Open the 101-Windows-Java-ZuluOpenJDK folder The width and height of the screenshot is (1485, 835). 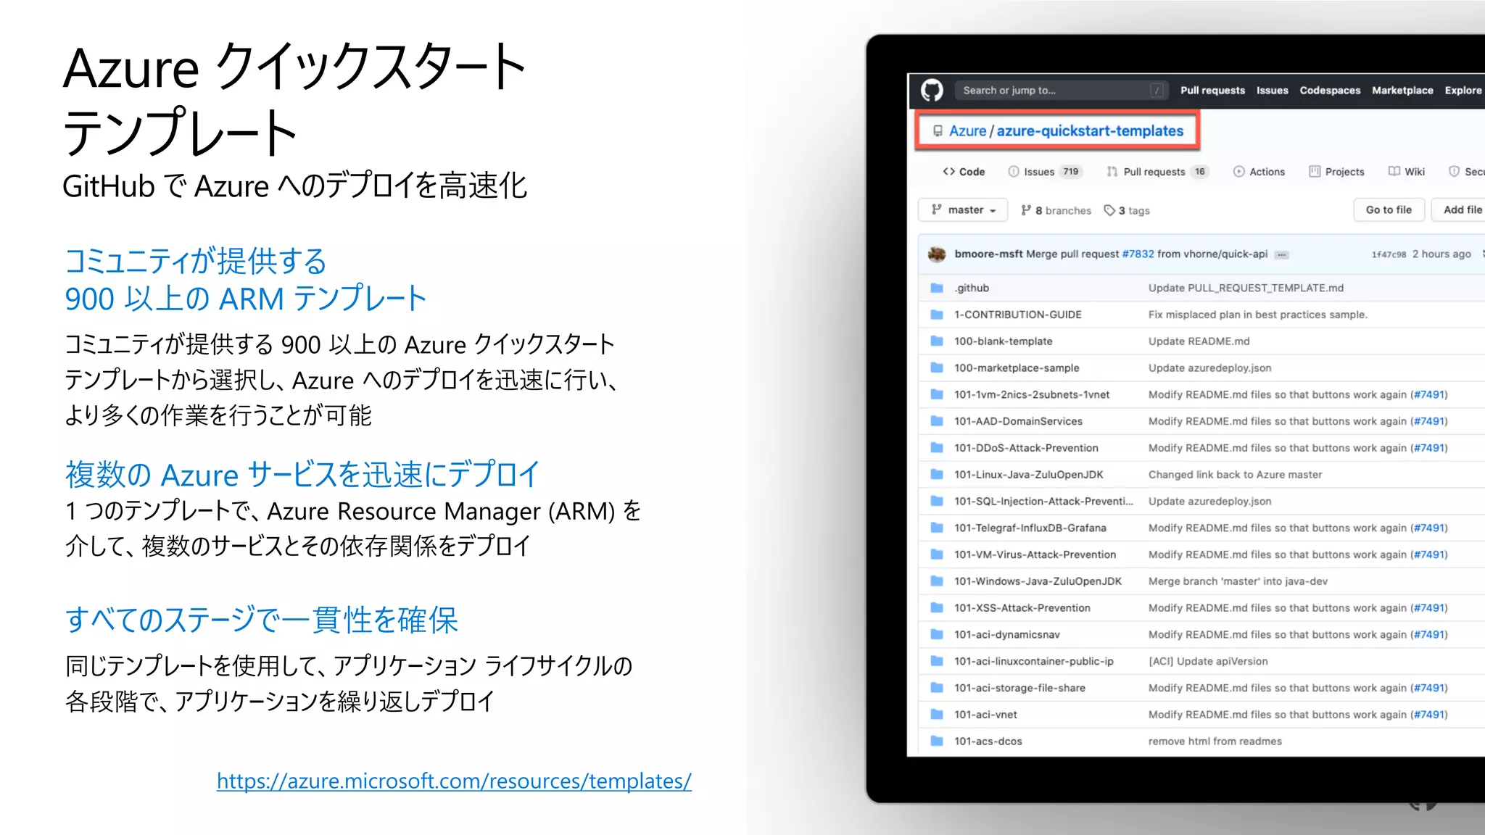coord(1038,582)
